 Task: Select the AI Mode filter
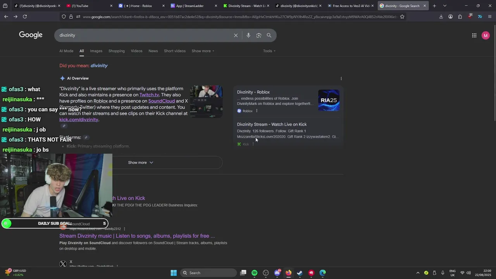tap(66, 51)
